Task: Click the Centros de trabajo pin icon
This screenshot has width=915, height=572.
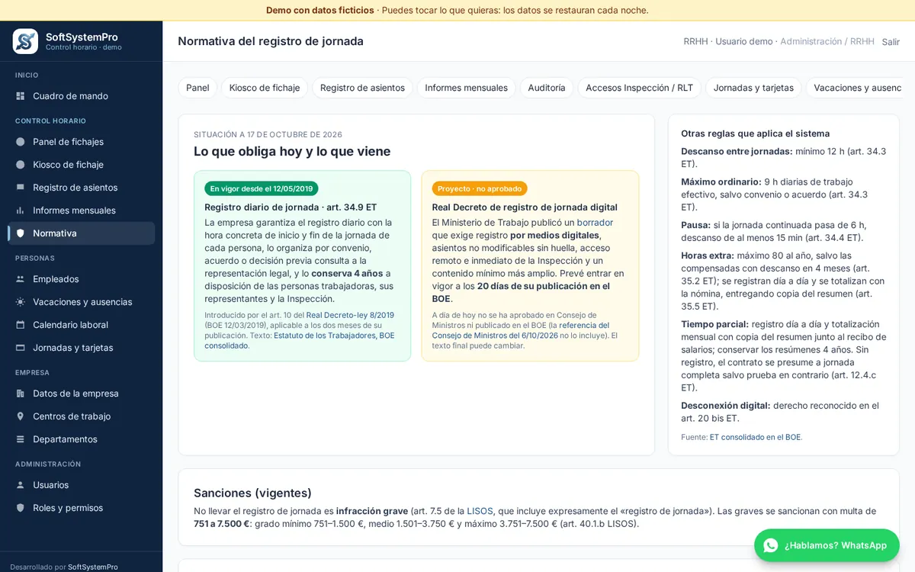Action: (21, 416)
